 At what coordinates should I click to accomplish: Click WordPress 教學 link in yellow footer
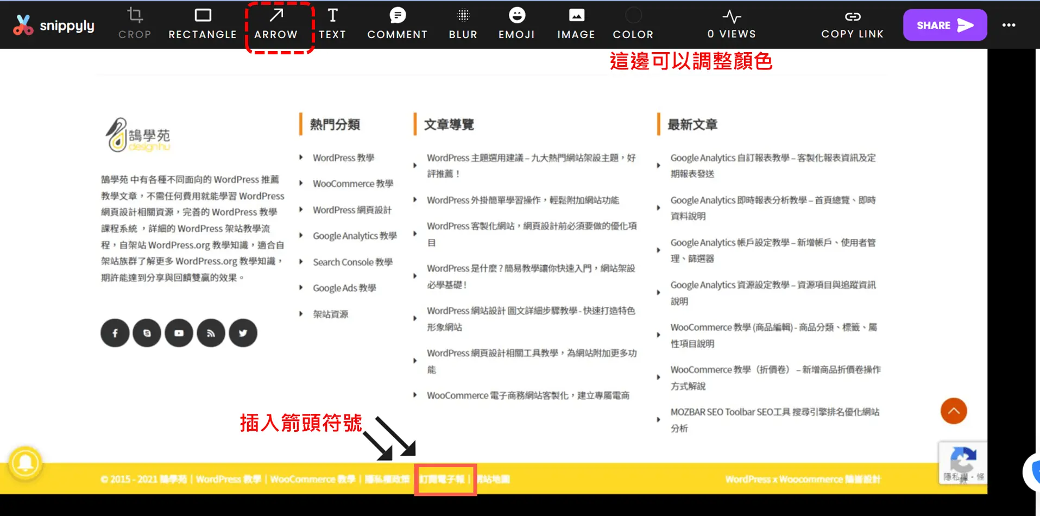point(228,479)
